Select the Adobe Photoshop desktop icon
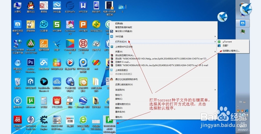Screen dimensions: 261x134 click(31, 66)
